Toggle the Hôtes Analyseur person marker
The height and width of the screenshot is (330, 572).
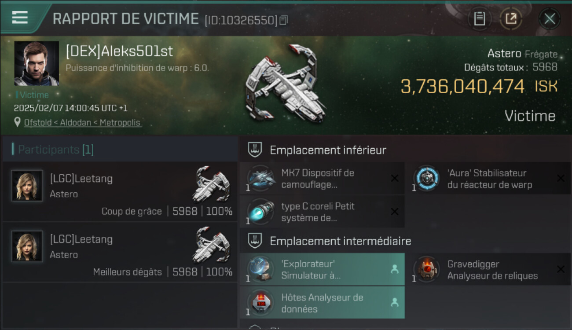tap(395, 303)
